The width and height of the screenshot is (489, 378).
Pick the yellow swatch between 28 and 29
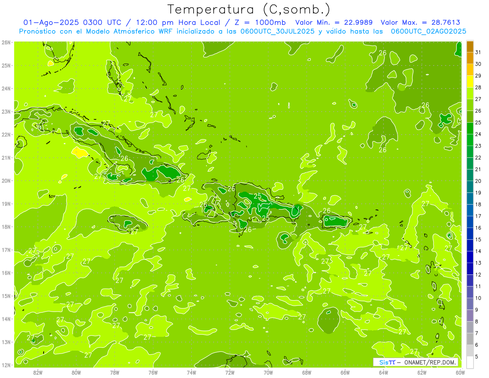pos(470,82)
